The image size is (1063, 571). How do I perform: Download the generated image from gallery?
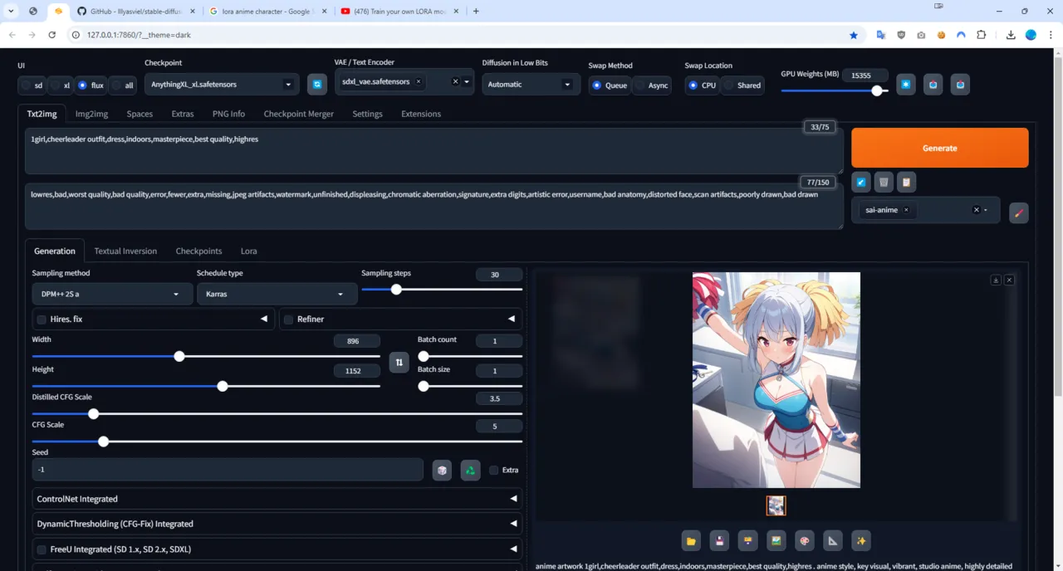pos(996,281)
